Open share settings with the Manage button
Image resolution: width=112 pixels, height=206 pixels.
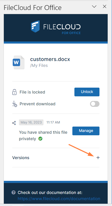[x=86, y=131]
